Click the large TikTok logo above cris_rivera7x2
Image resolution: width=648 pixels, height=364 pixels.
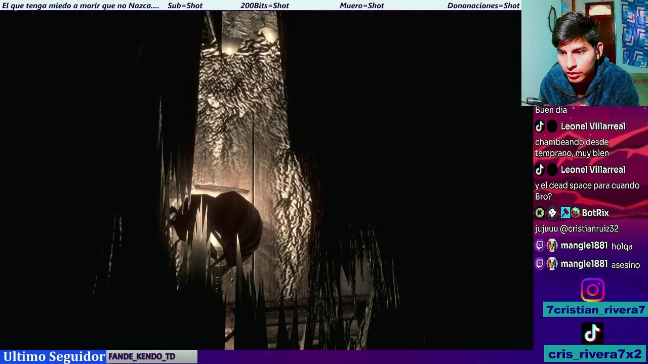pyautogui.click(x=592, y=333)
